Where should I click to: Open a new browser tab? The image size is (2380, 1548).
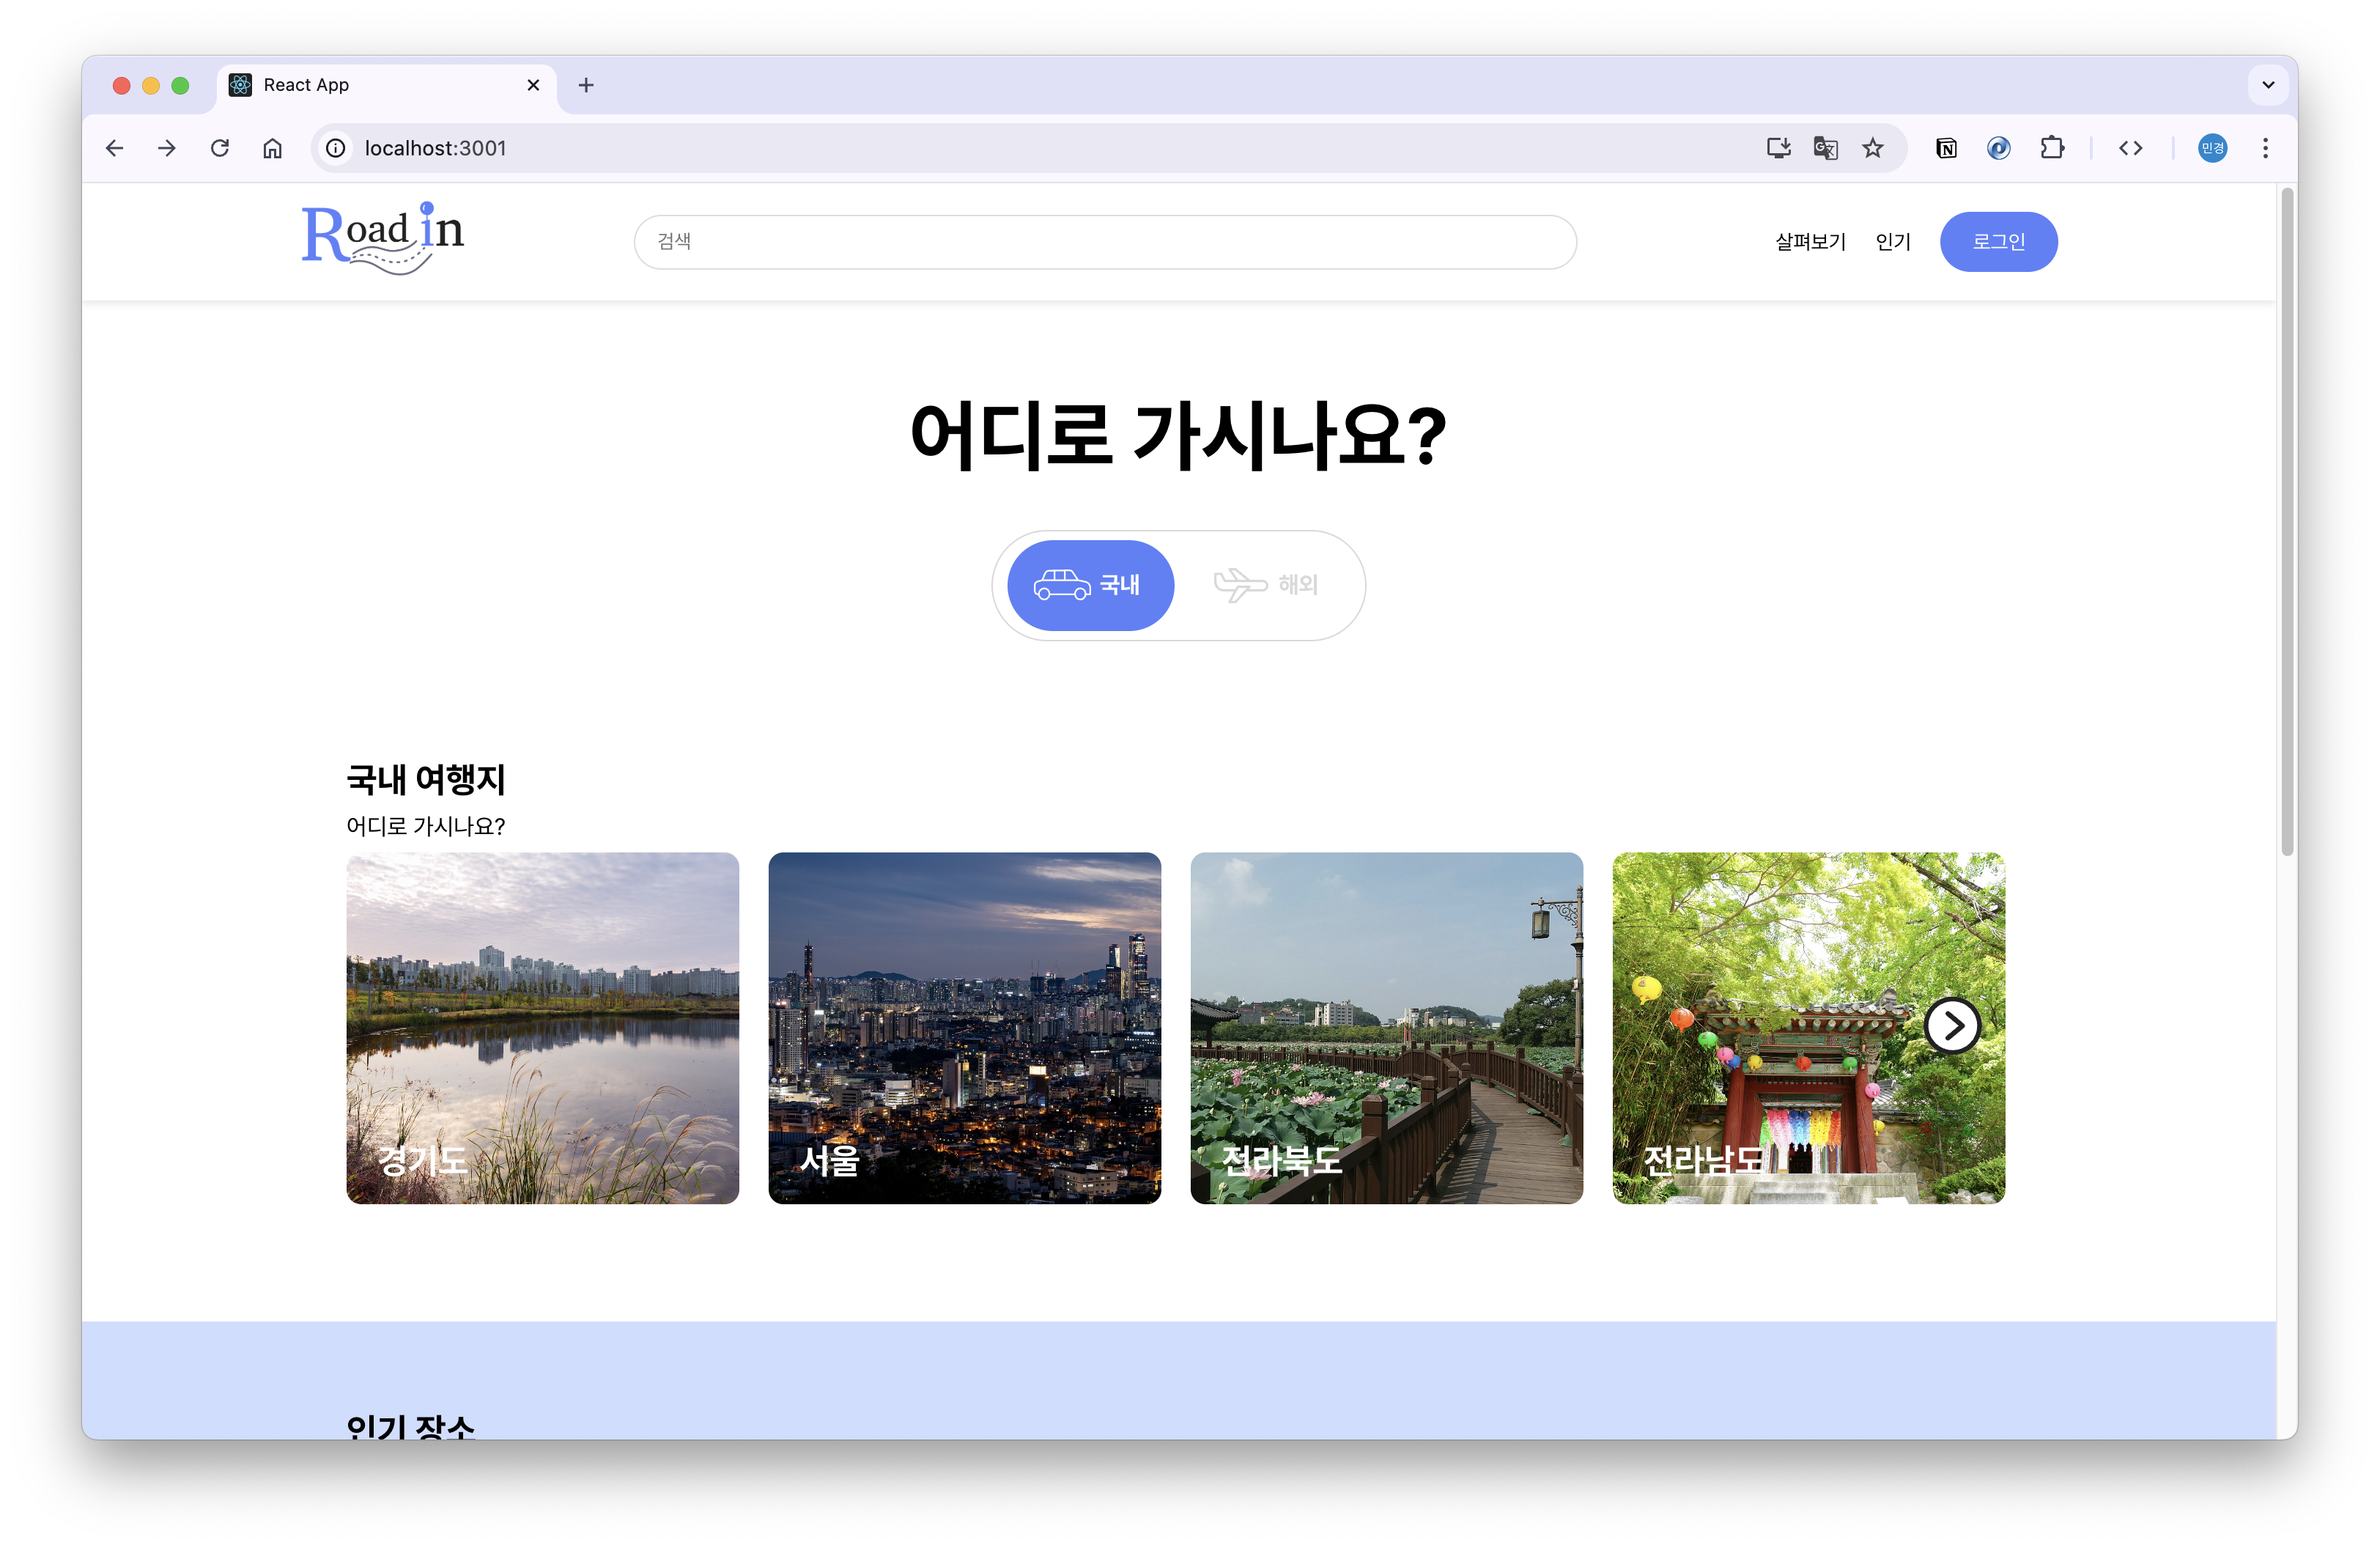pyautogui.click(x=586, y=85)
